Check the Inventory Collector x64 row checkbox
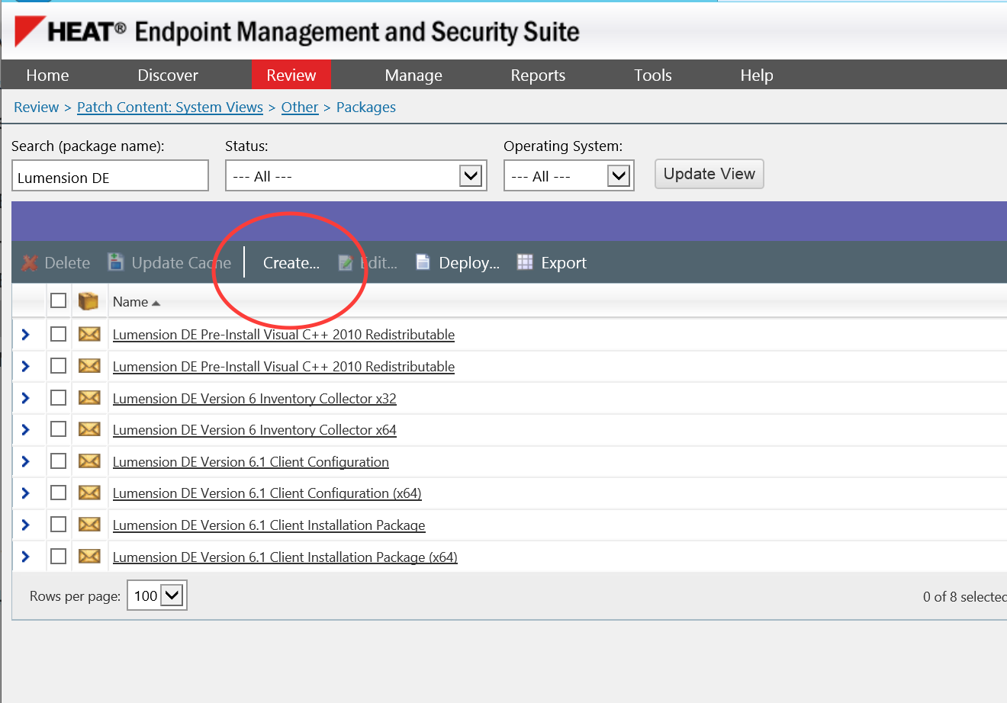Viewport: 1007px width, 703px height. coord(58,429)
